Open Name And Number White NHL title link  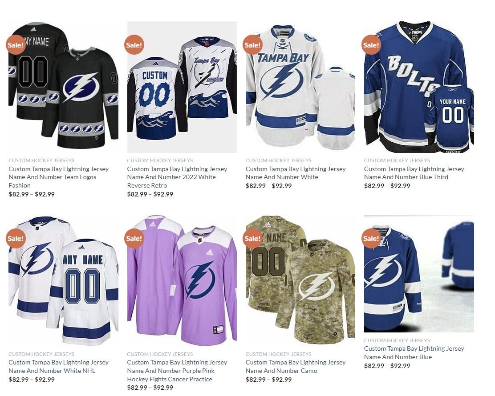(58, 367)
